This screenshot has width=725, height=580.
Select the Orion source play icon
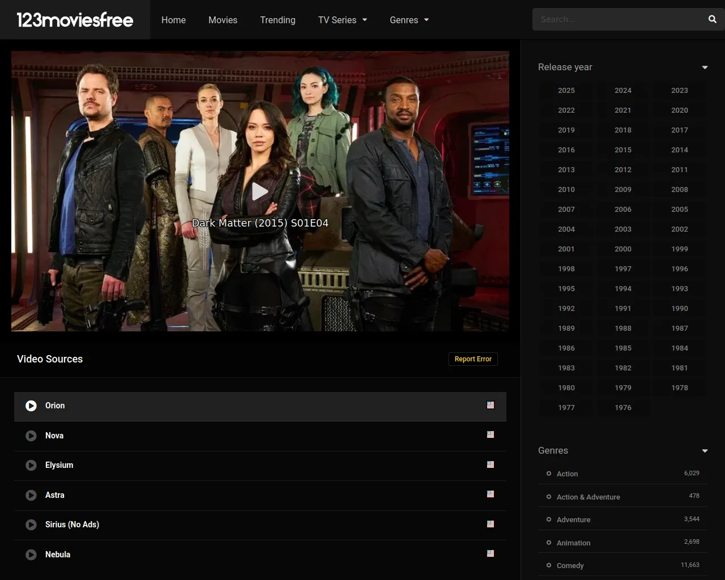[31, 406]
